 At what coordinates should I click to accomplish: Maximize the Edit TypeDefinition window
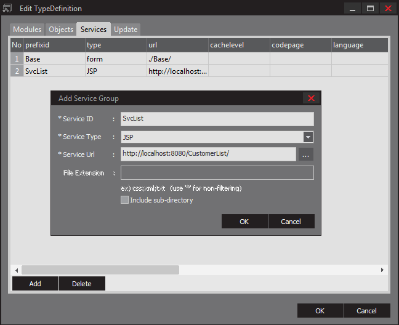[x=370, y=9]
